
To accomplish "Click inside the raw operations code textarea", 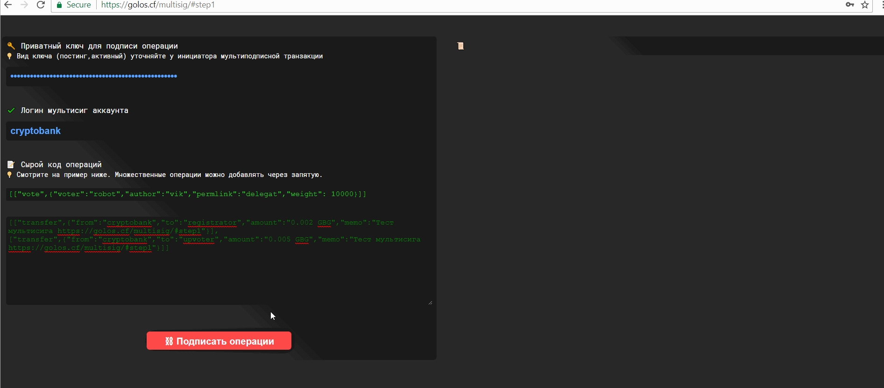I will [x=219, y=275].
